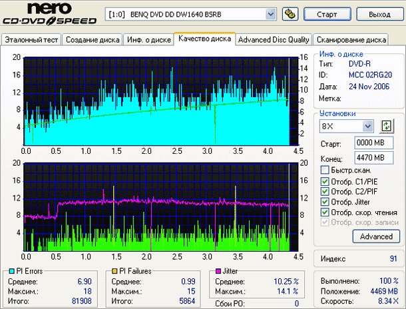Disable the Отобр. Jitter checkbox

pyautogui.click(x=325, y=202)
